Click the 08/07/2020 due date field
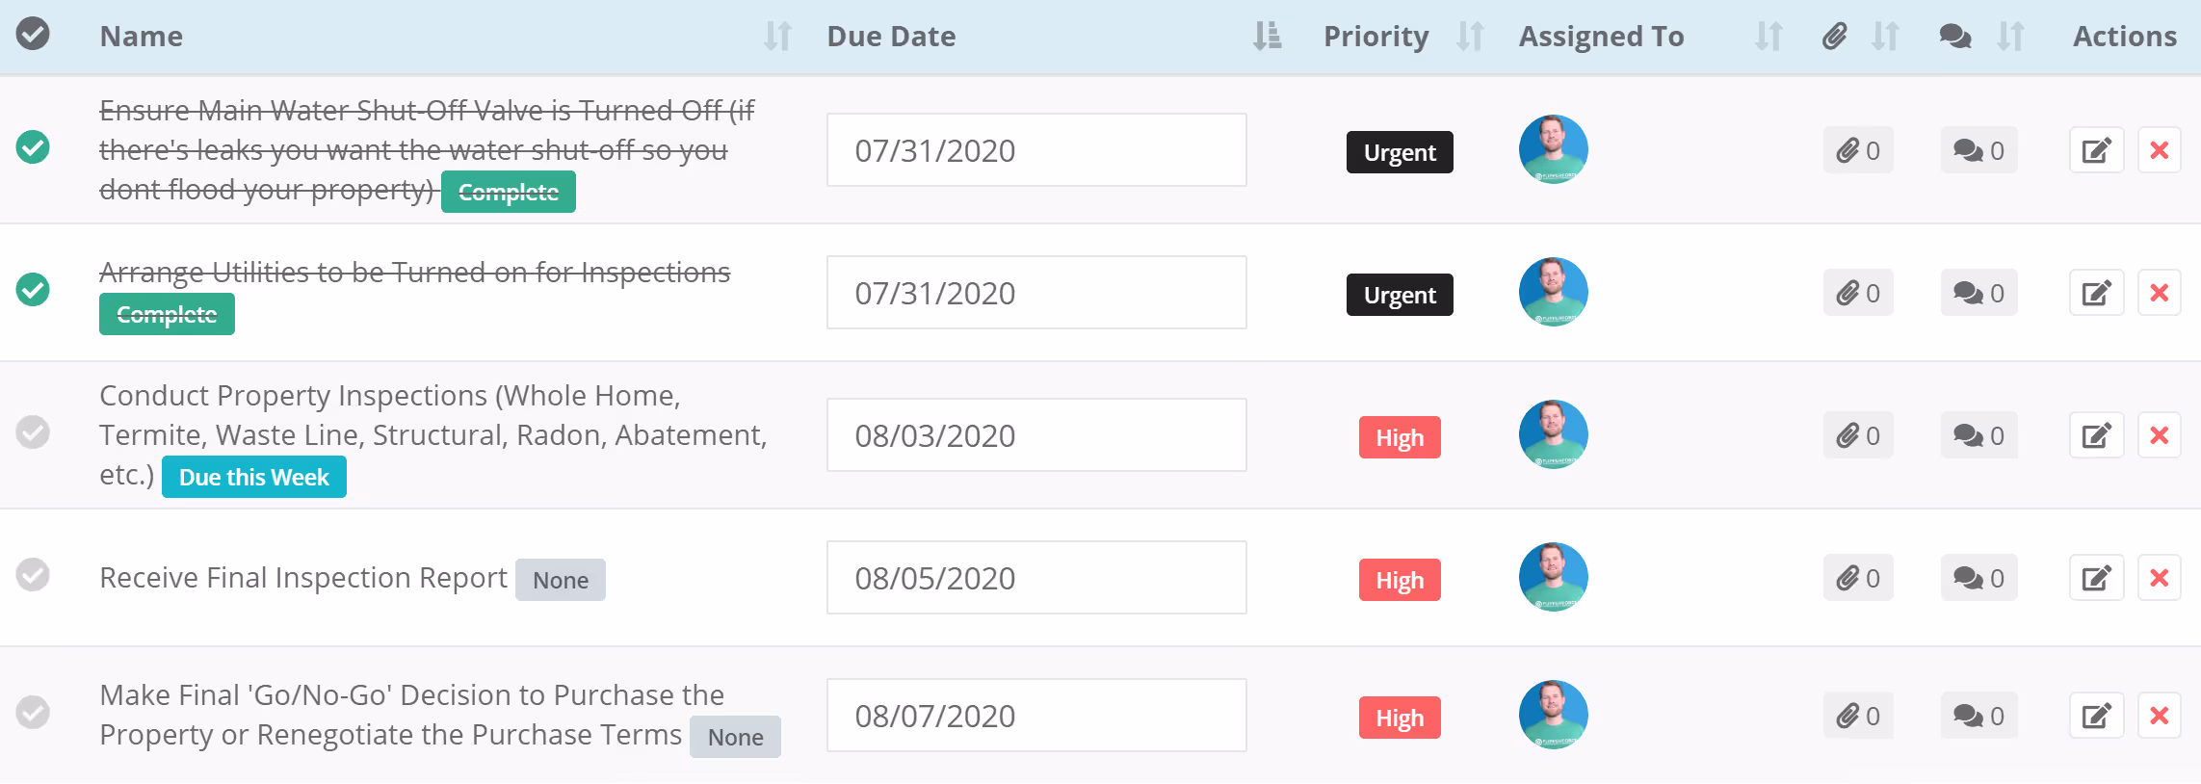Screen dimensions: 2201x784 [x=1036, y=716]
